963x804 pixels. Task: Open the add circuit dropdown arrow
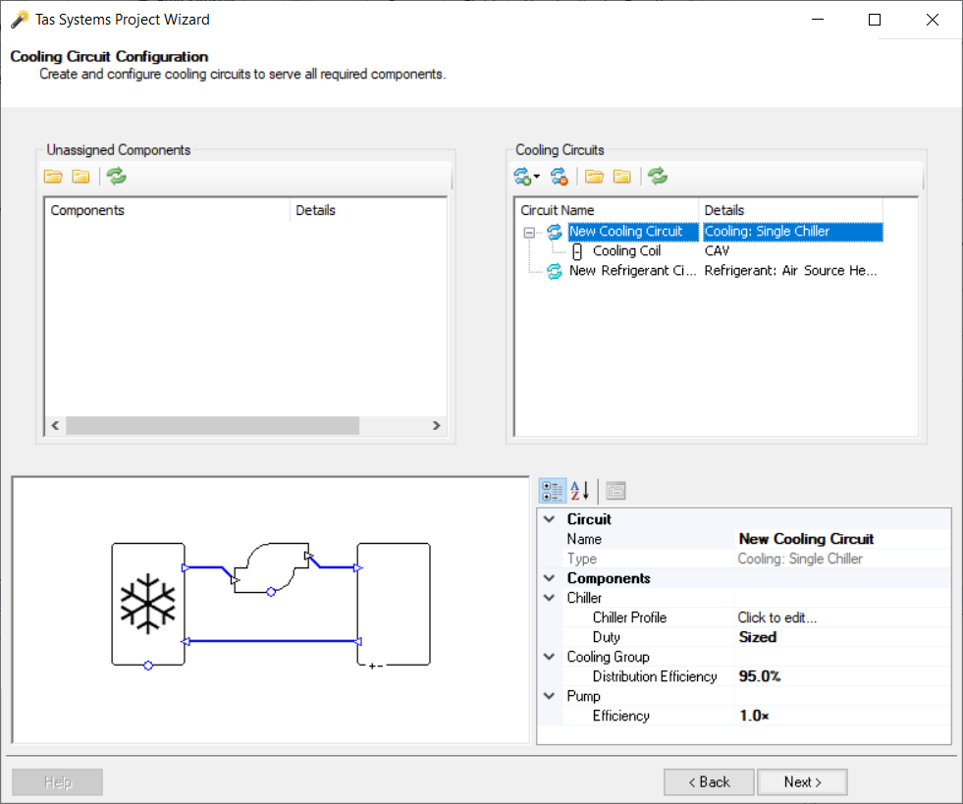pos(537,177)
